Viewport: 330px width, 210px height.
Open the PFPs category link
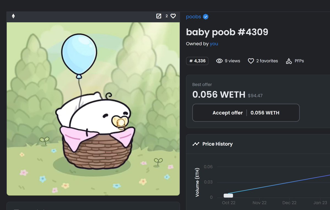(x=299, y=61)
